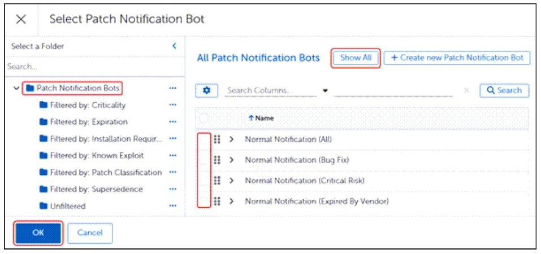Collapse the folder panel with left chevron
The width and height of the screenshot is (541, 254).
point(174,46)
